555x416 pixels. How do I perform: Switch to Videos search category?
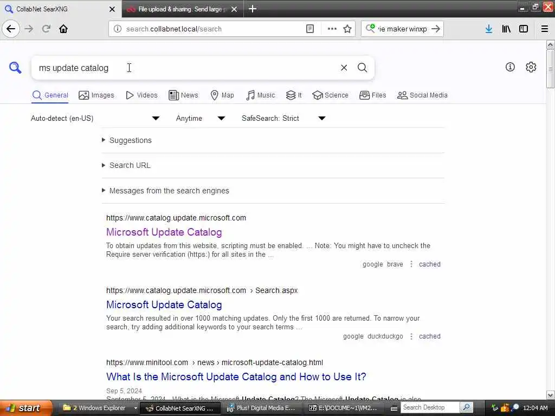141,95
